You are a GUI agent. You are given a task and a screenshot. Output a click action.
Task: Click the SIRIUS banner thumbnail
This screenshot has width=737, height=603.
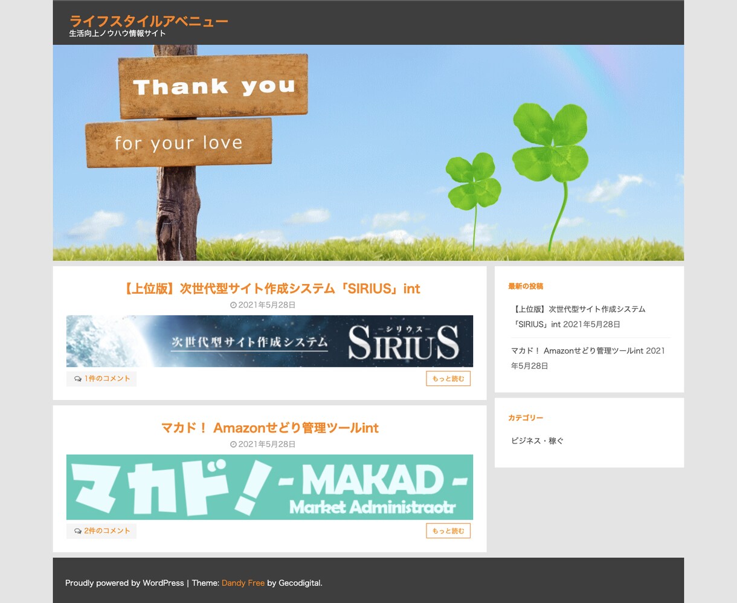(x=269, y=341)
